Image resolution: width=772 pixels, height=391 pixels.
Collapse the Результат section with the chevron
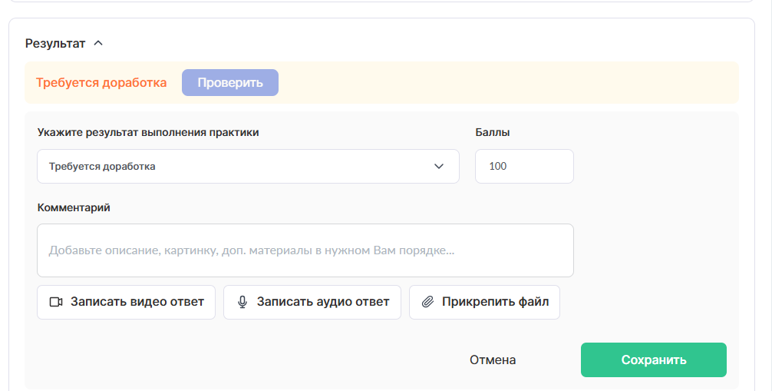coord(97,43)
